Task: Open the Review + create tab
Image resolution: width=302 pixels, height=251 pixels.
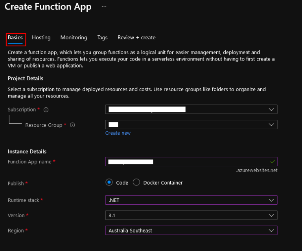Action: tap(136, 37)
